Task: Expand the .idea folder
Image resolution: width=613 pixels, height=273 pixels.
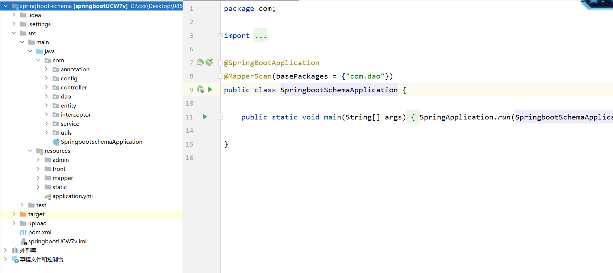Action: tap(14, 15)
